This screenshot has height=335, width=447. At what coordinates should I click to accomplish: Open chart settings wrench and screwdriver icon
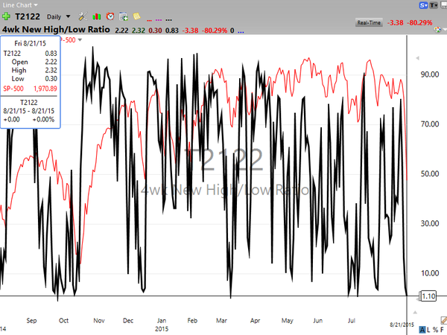point(83,16)
